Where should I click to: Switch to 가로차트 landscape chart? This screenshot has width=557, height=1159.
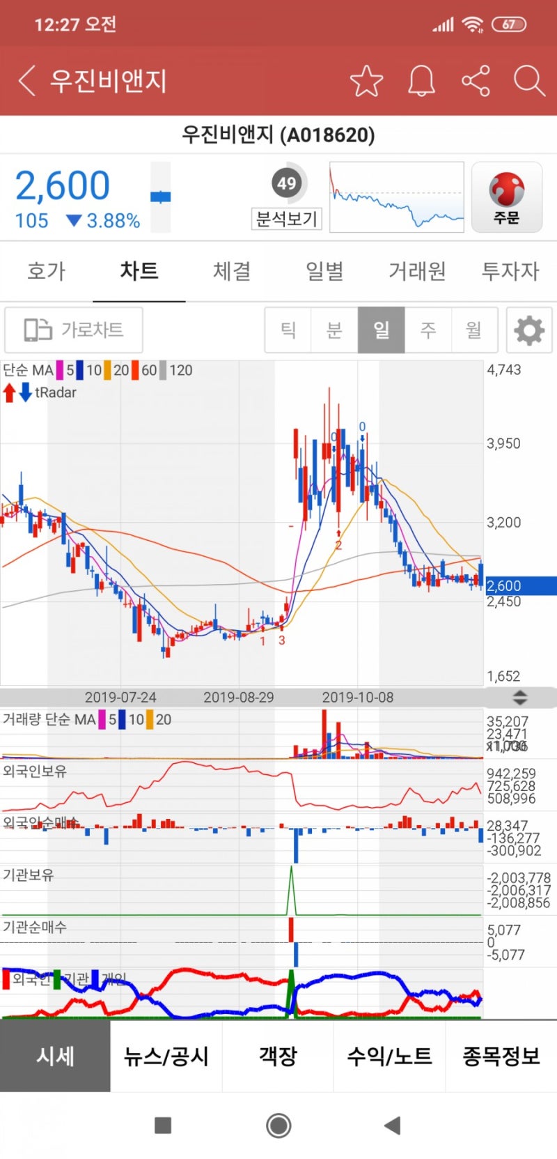coord(74,330)
